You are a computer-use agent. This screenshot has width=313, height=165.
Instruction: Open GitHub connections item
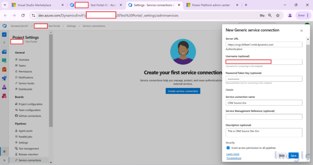(x=29, y=116)
